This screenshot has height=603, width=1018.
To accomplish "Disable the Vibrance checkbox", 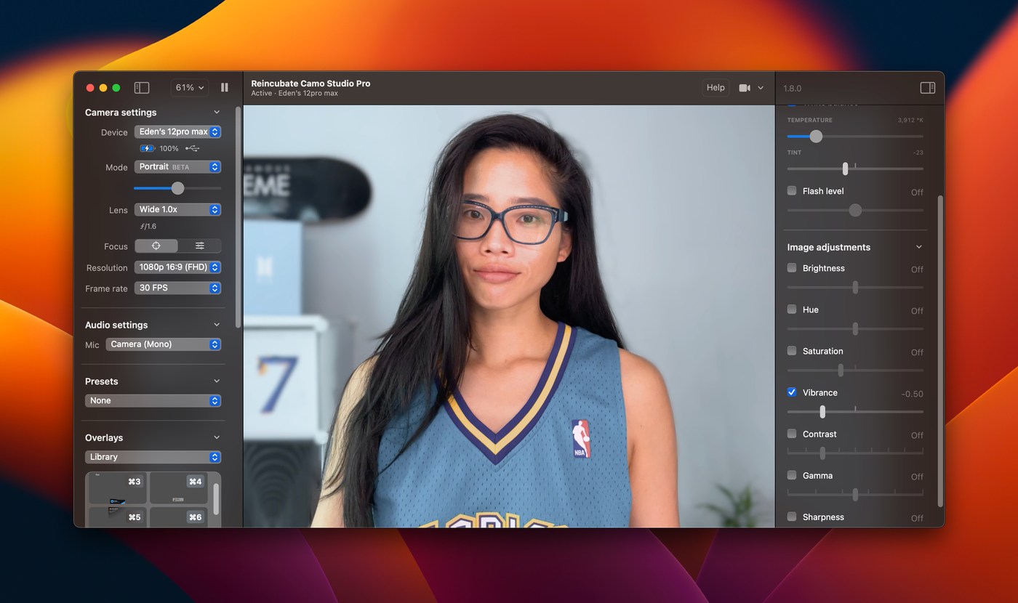I will click(x=792, y=392).
